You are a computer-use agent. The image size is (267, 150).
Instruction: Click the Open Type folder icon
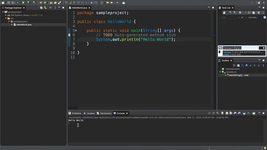[51, 3]
